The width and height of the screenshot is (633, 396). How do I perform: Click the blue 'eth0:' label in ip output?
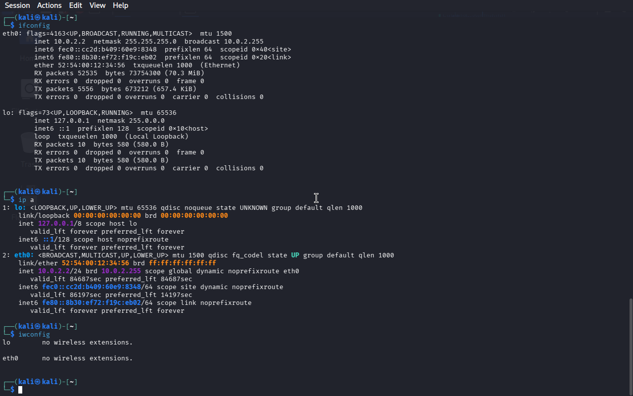coord(24,255)
